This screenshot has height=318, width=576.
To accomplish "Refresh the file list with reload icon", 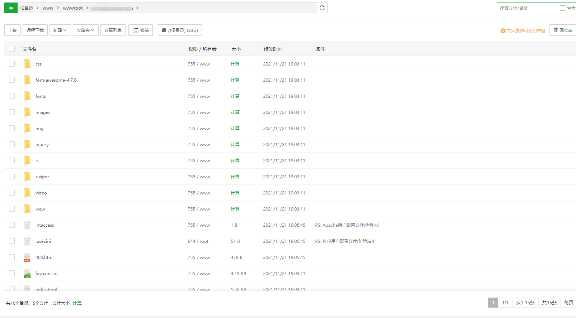I will tap(322, 8).
